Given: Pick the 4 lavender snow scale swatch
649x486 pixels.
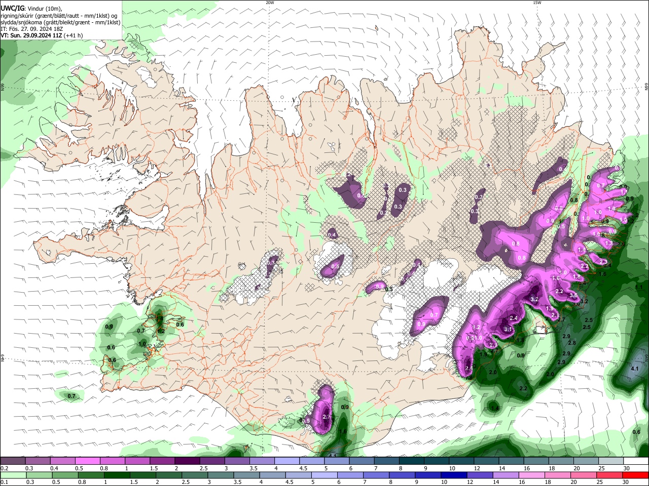Looking at the screenshot, I should point(287,461).
